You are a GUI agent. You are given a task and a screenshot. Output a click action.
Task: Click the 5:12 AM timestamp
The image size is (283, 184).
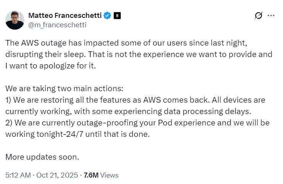point(18,175)
